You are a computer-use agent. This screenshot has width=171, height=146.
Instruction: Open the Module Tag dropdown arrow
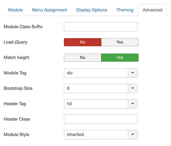tap(133, 73)
